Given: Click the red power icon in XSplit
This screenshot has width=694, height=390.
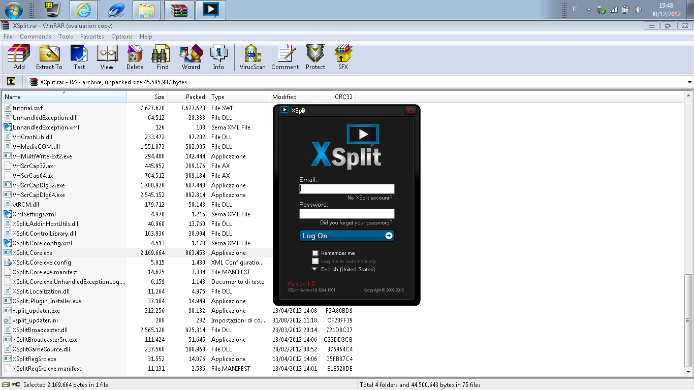Looking at the screenshot, I should click(411, 110).
